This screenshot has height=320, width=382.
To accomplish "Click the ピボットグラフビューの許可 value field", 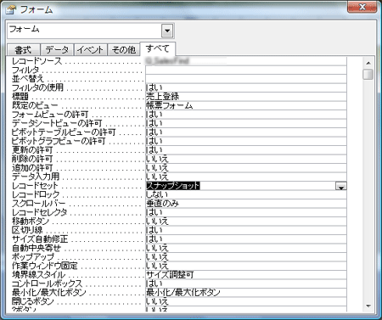I will click(x=246, y=141).
